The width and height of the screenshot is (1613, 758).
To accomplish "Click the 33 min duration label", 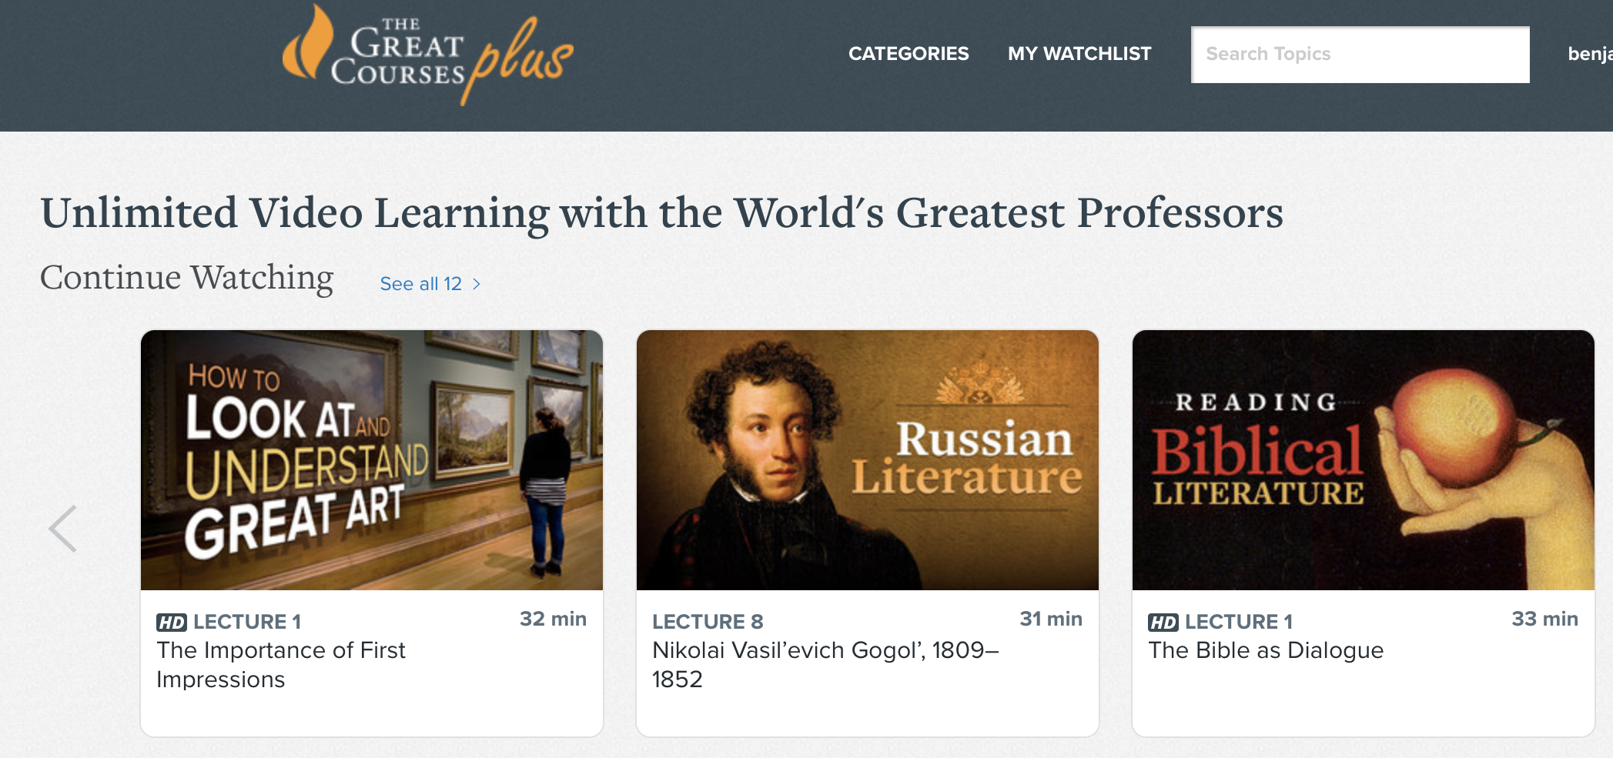I will coord(1544,619).
